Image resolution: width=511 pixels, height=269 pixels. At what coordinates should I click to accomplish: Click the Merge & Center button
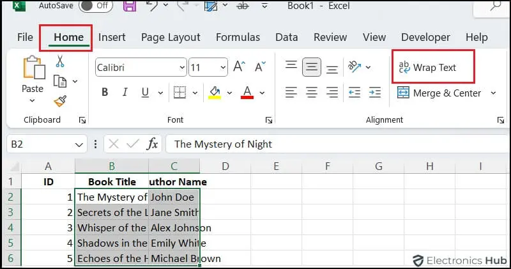pyautogui.click(x=439, y=93)
